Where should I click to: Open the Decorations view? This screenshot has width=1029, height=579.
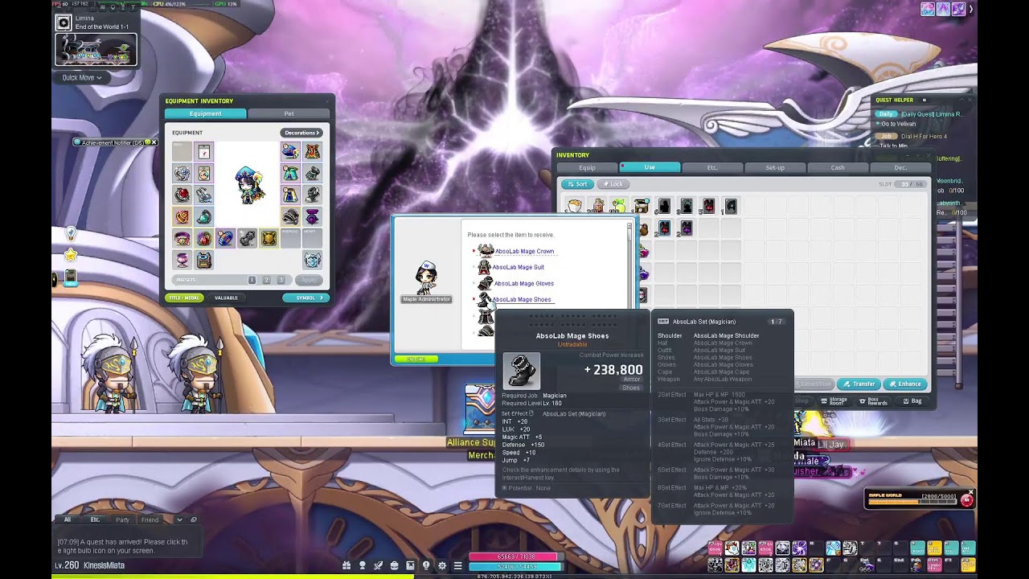tap(301, 133)
